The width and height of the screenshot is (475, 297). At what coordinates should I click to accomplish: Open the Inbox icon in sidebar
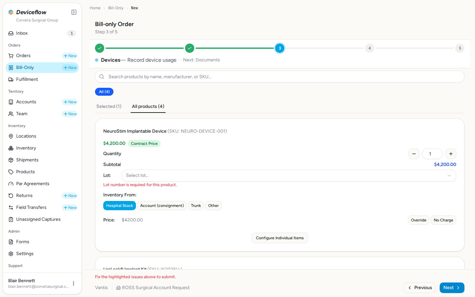pyautogui.click(x=11, y=33)
